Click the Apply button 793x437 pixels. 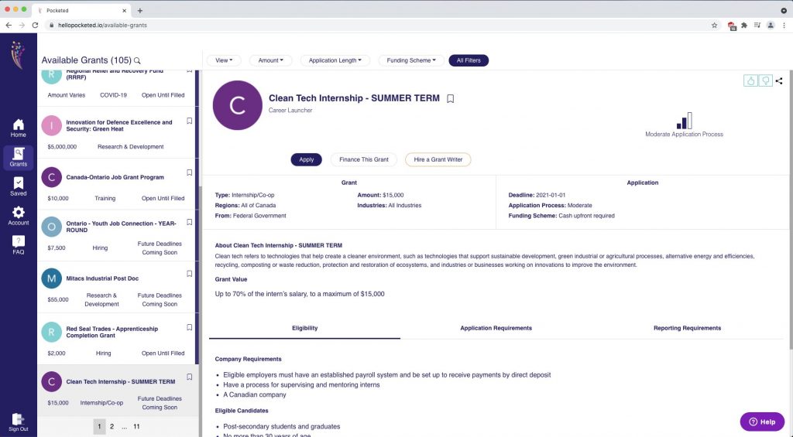click(x=306, y=159)
